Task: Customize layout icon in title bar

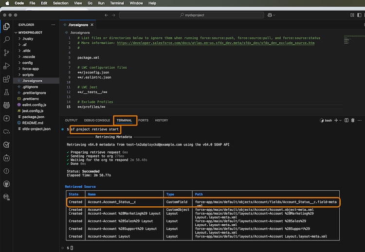Action: pyautogui.click(x=352, y=15)
